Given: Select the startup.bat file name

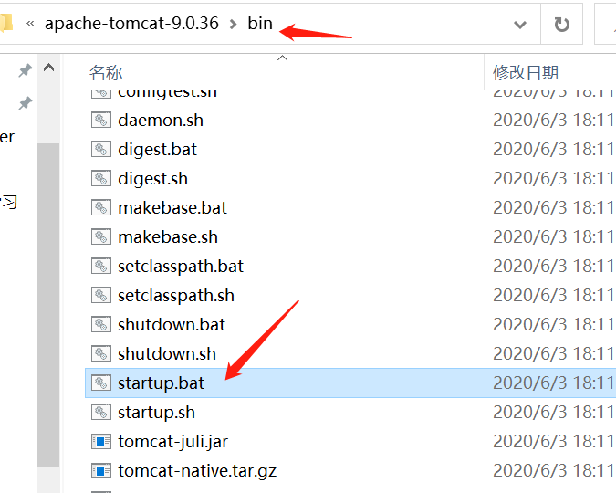Looking at the screenshot, I should [161, 383].
